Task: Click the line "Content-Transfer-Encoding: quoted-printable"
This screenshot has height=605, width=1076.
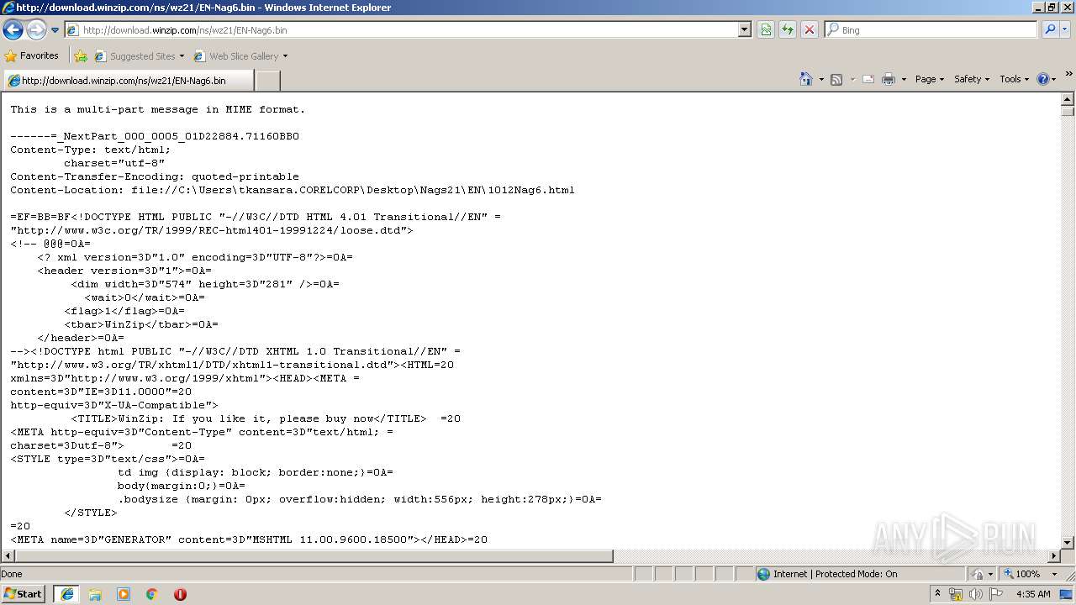Action: 155,176
